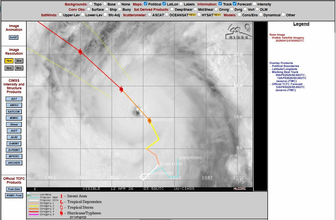Open the MPERC product

click(14, 157)
